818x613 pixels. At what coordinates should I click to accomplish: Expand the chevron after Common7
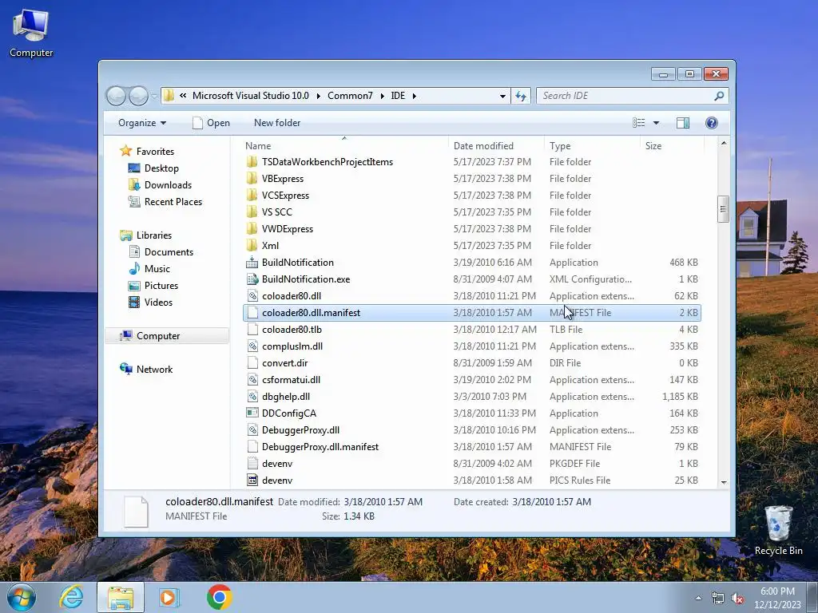click(382, 96)
